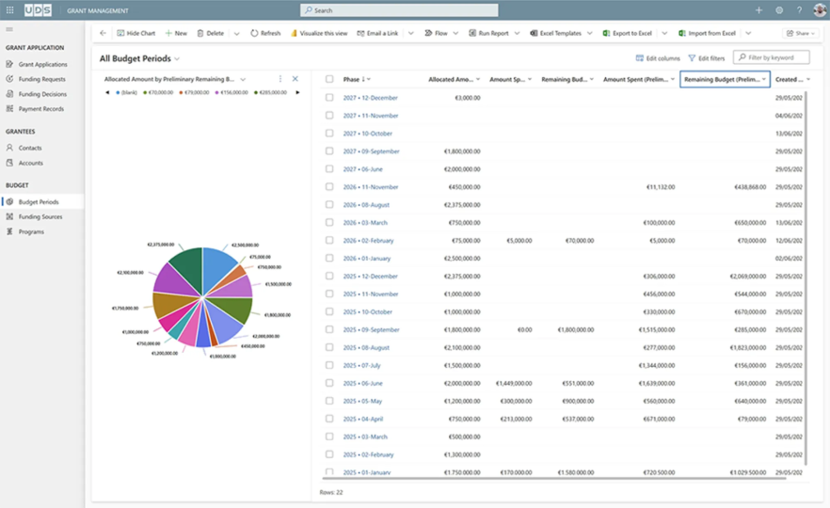
Task: Click the Hide Chart toolbar button
Action: (x=136, y=33)
